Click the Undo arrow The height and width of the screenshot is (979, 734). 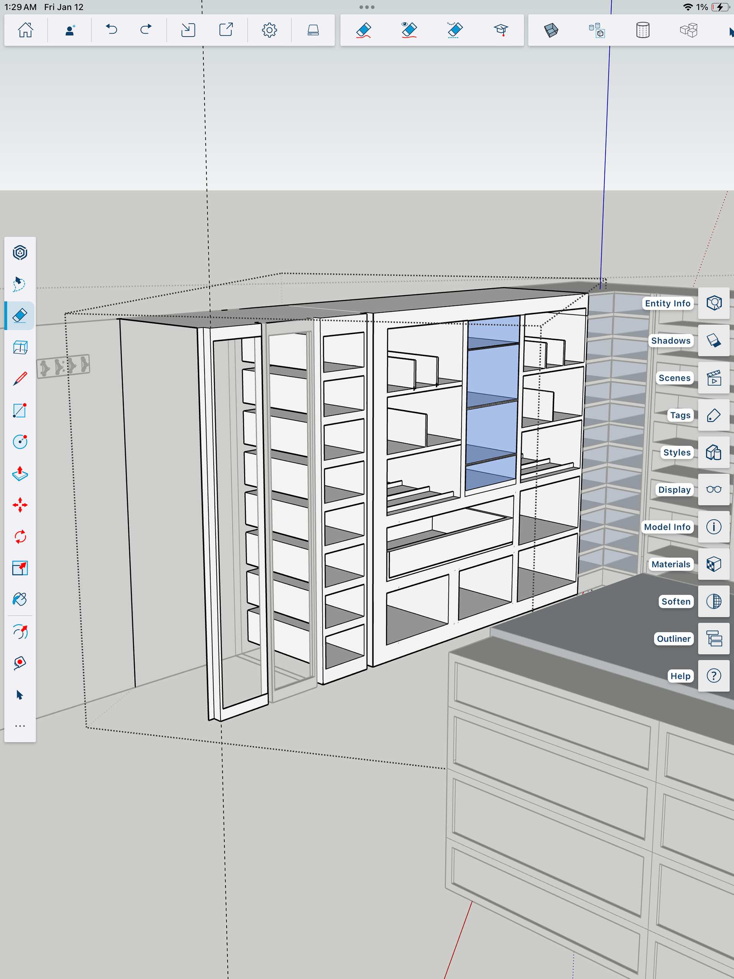(111, 30)
